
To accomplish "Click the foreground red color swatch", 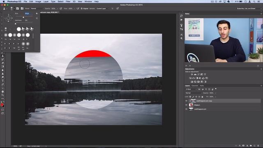I will (2, 104).
